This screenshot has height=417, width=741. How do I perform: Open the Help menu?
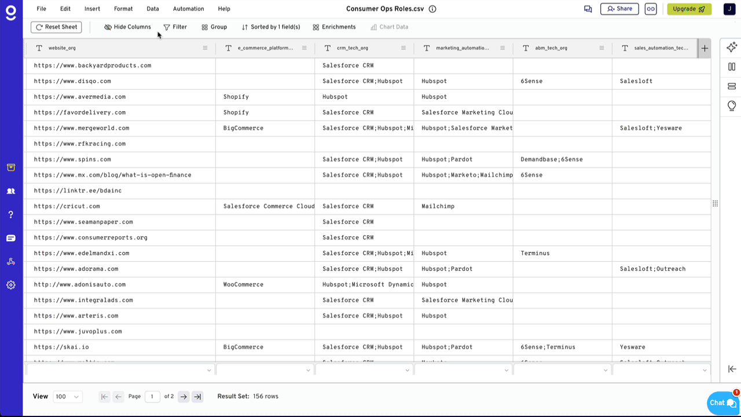tap(224, 9)
